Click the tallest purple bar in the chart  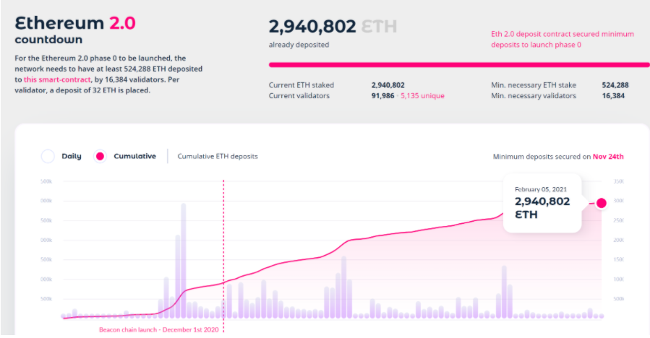coord(183,260)
